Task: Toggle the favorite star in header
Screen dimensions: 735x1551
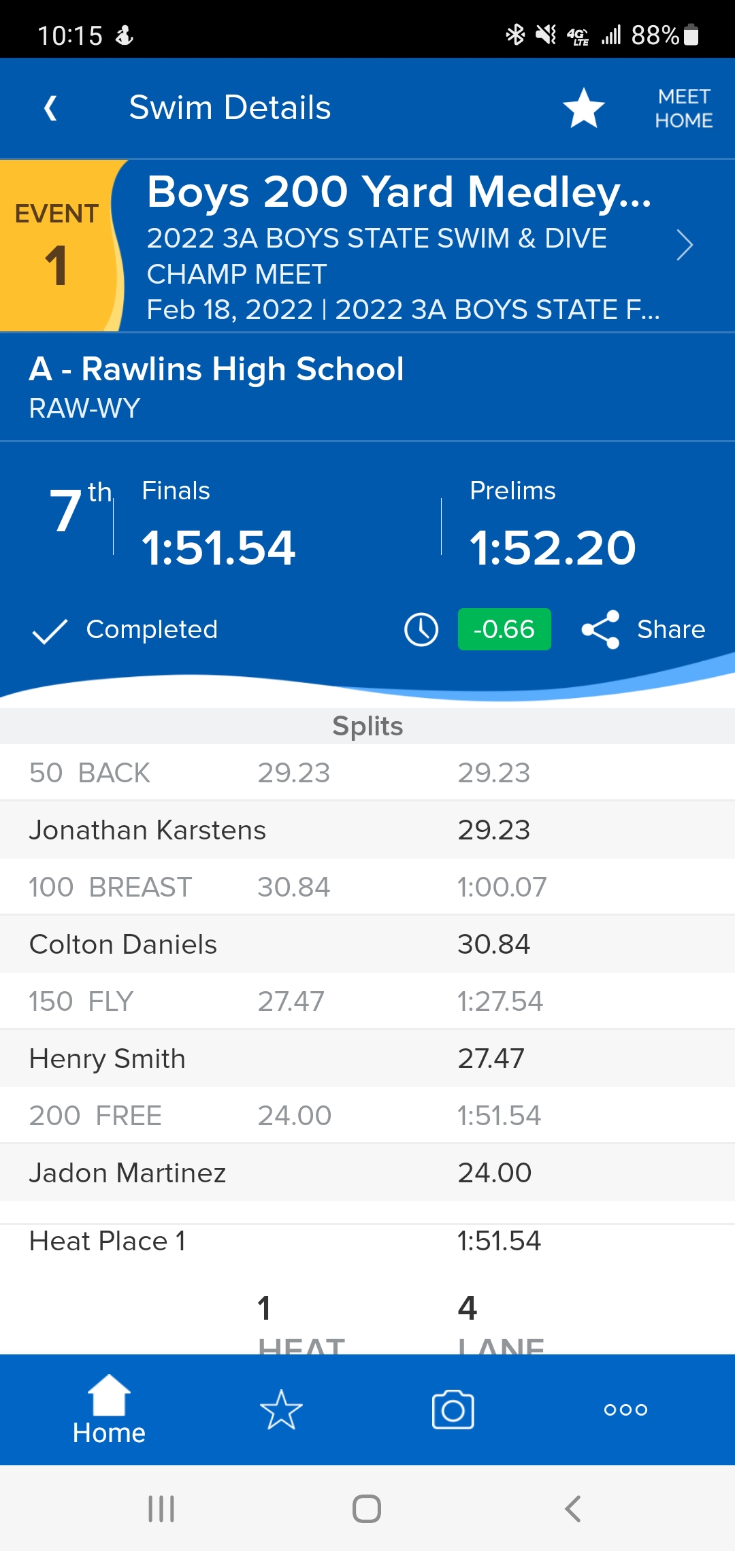Action: (x=583, y=108)
